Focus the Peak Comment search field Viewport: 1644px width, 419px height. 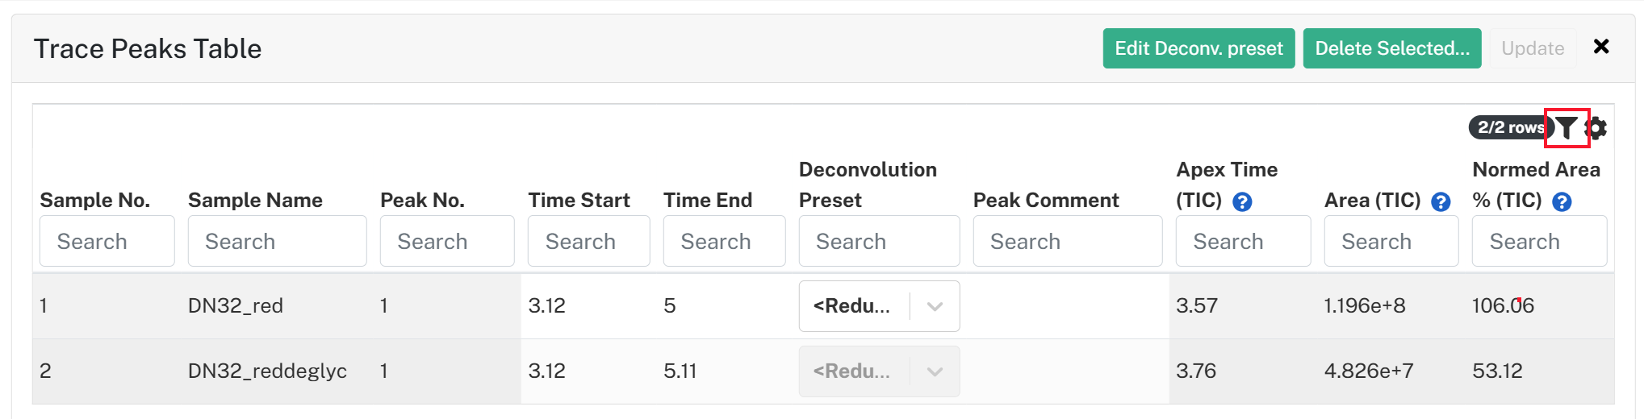point(1068,241)
